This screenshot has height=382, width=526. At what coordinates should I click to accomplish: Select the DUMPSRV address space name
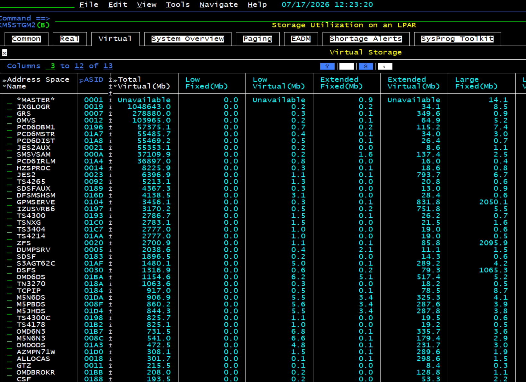(x=33, y=250)
